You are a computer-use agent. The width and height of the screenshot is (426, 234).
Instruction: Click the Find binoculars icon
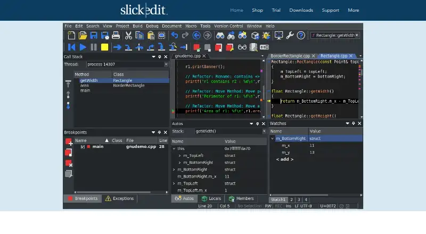220,35
